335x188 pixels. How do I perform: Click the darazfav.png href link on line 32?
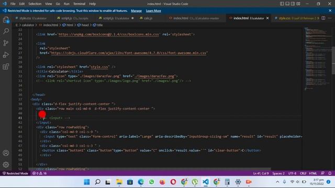(154, 76)
